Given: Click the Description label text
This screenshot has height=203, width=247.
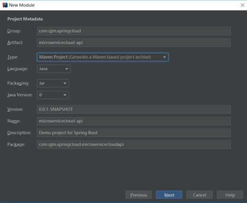Looking at the screenshot, I should [19, 133].
